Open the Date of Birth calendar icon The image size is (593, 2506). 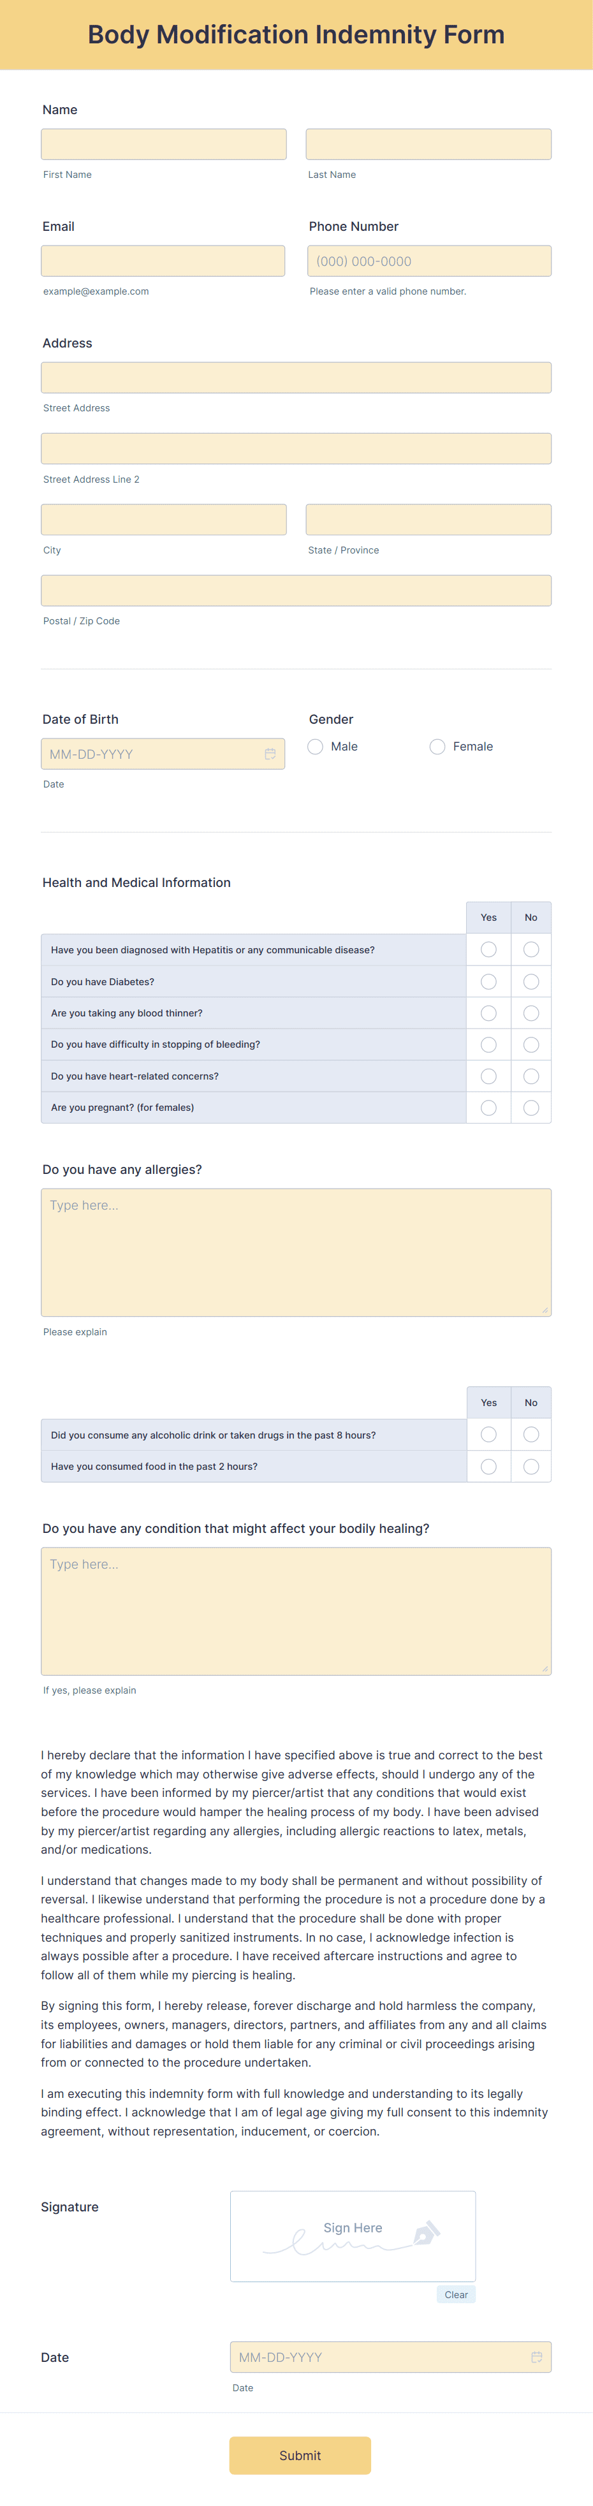point(270,754)
